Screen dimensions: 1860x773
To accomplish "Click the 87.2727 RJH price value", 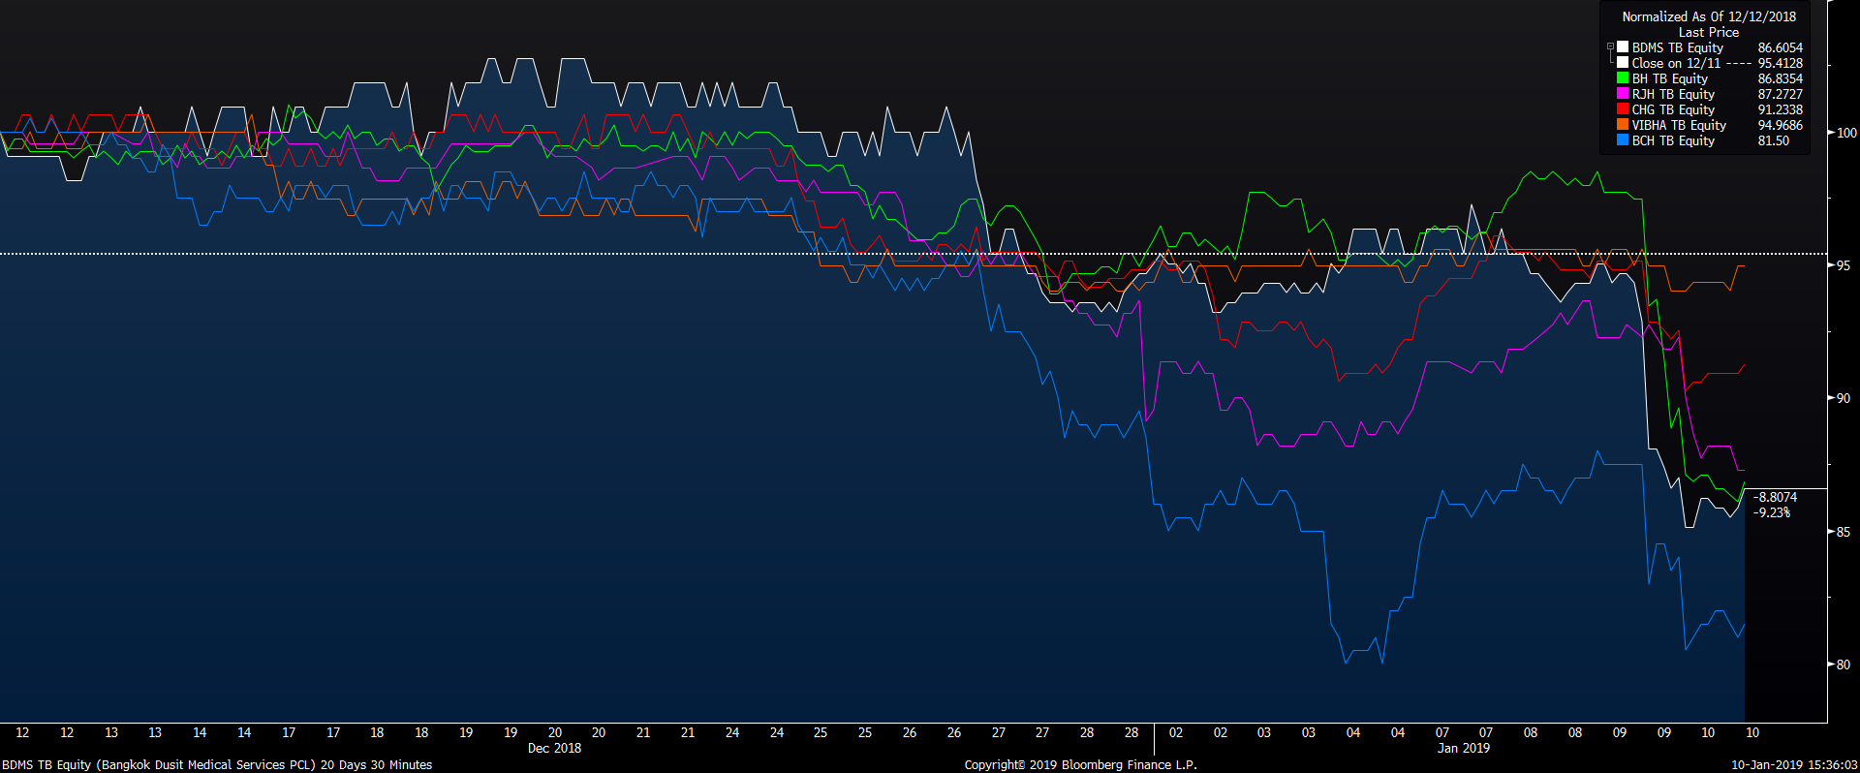I will (x=1781, y=94).
